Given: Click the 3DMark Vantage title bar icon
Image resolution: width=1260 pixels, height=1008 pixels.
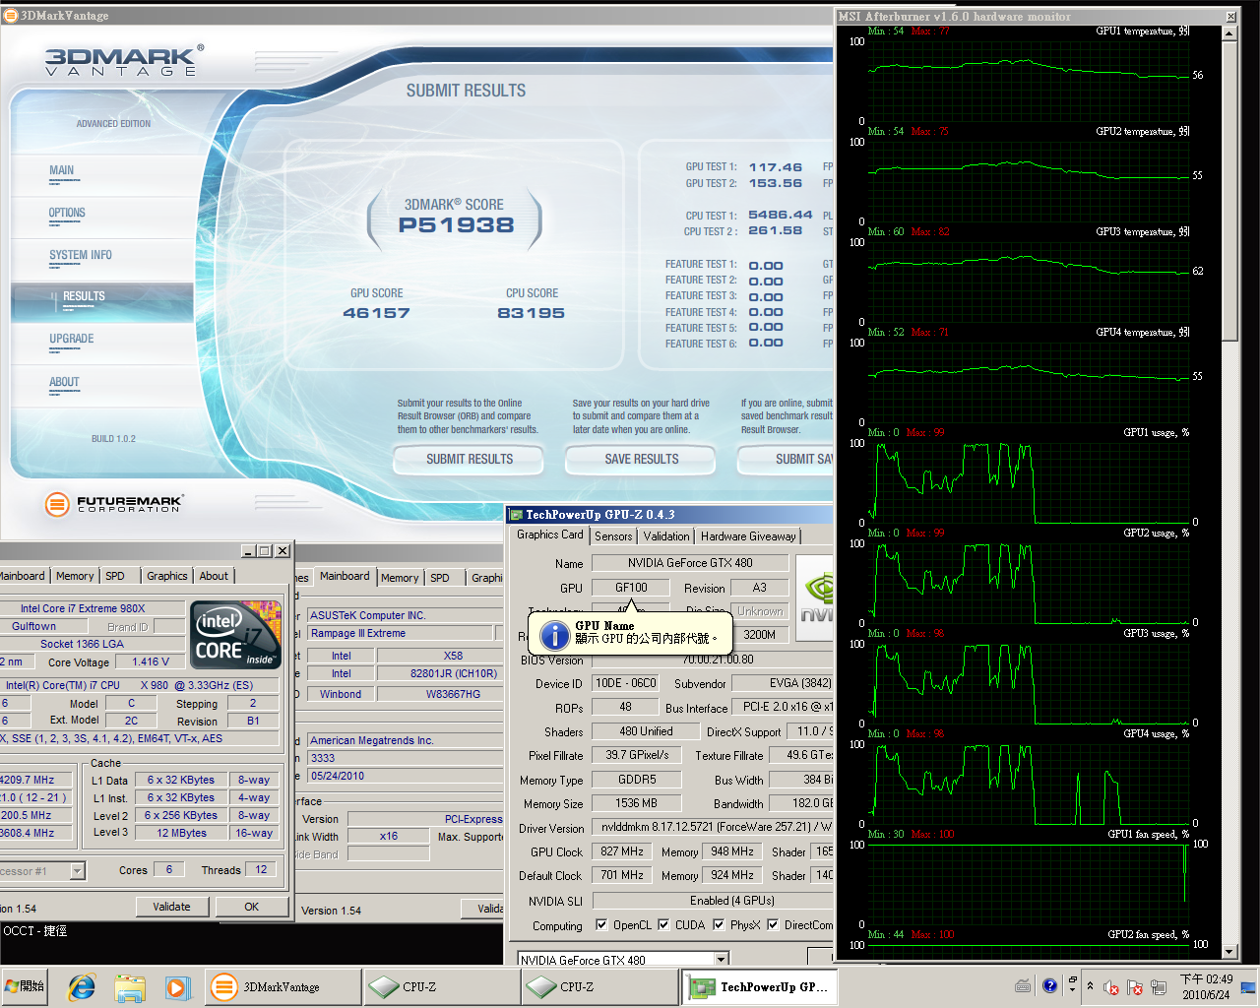Looking at the screenshot, I should point(11,15).
